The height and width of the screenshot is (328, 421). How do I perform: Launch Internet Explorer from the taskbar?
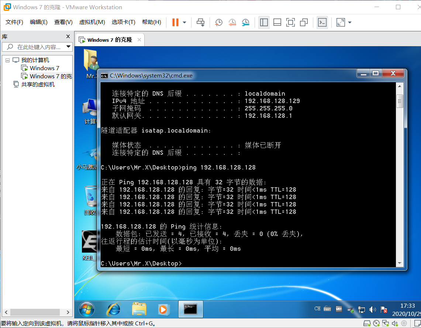pos(114,309)
